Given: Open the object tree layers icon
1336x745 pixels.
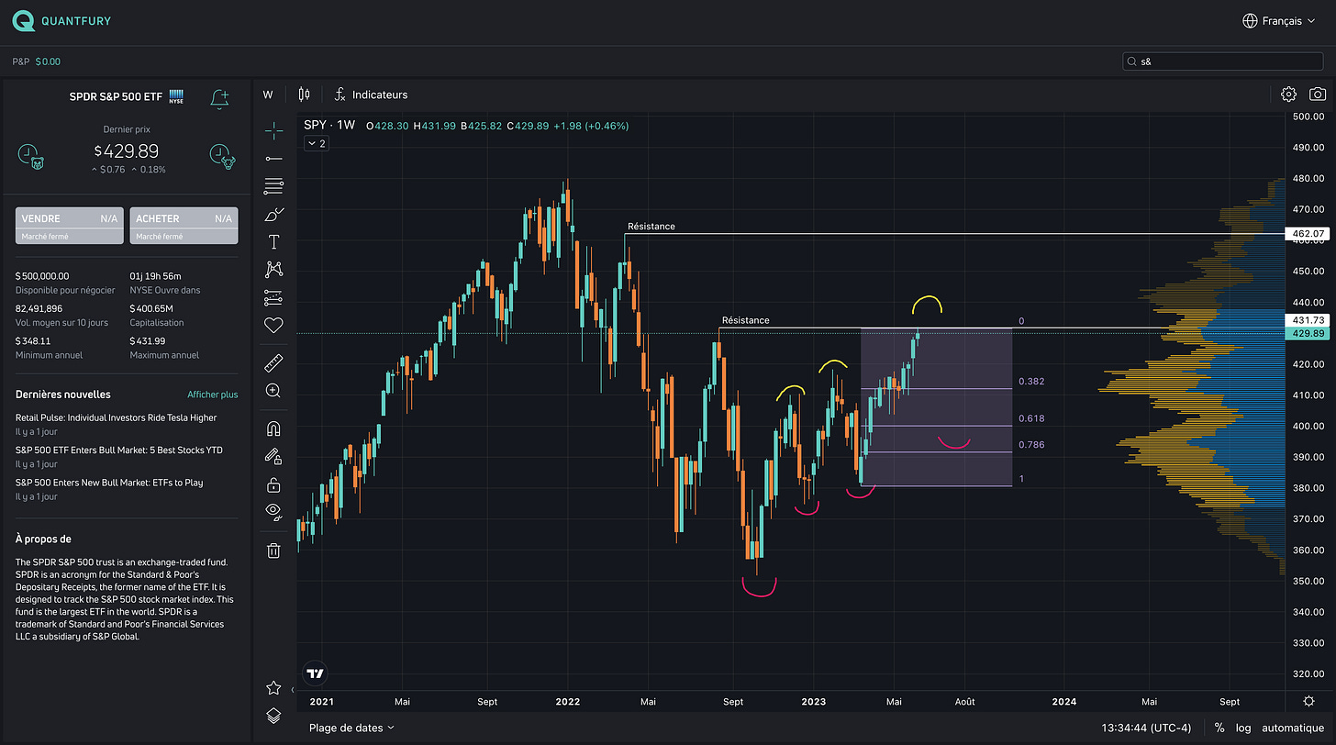Looking at the screenshot, I should coord(273,716).
